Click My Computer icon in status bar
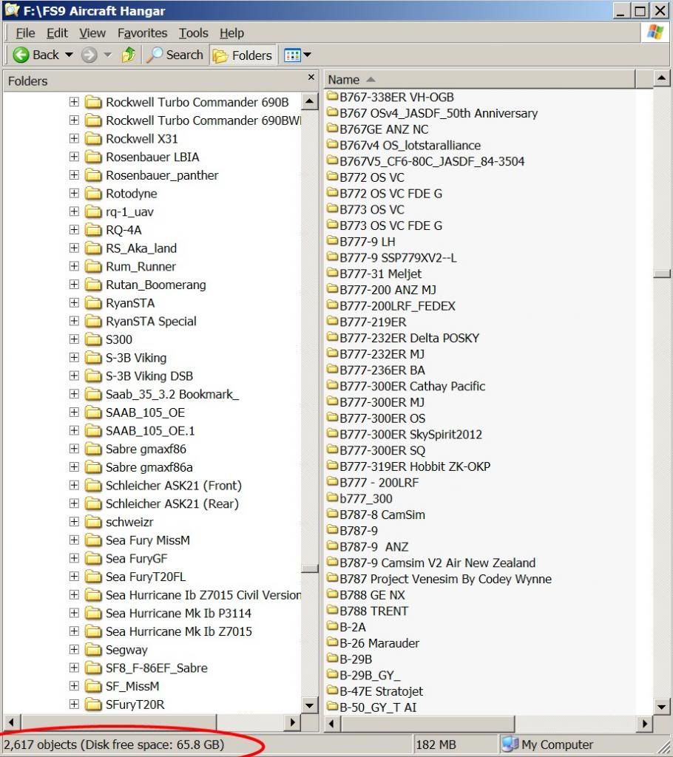The width and height of the screenshot is (673, 757). [x=510, y=744]
